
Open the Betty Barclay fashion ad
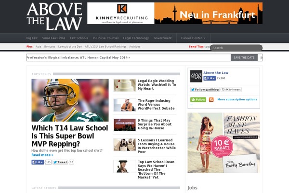point(223,143)
